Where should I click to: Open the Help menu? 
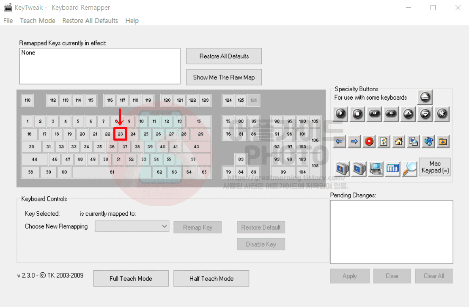coord(132,21)
